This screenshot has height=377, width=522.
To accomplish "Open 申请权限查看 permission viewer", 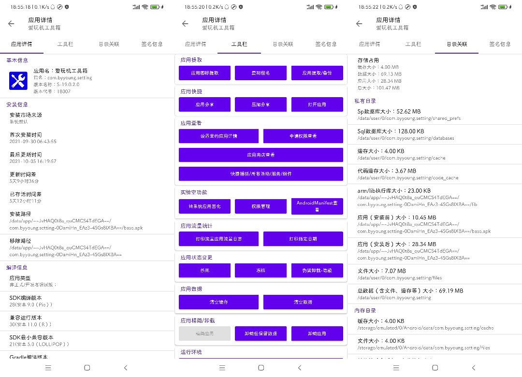I will [x=303, y=136].
